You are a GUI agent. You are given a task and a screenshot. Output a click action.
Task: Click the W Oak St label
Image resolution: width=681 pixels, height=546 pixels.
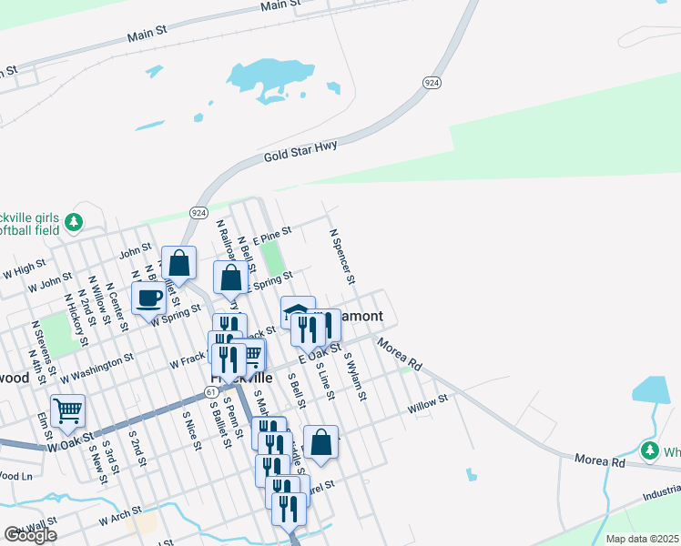tap(70, 442)
